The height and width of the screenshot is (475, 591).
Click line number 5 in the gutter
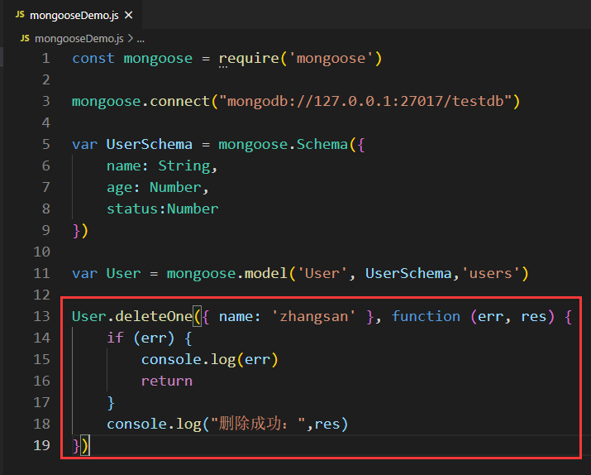coord(46,145)
